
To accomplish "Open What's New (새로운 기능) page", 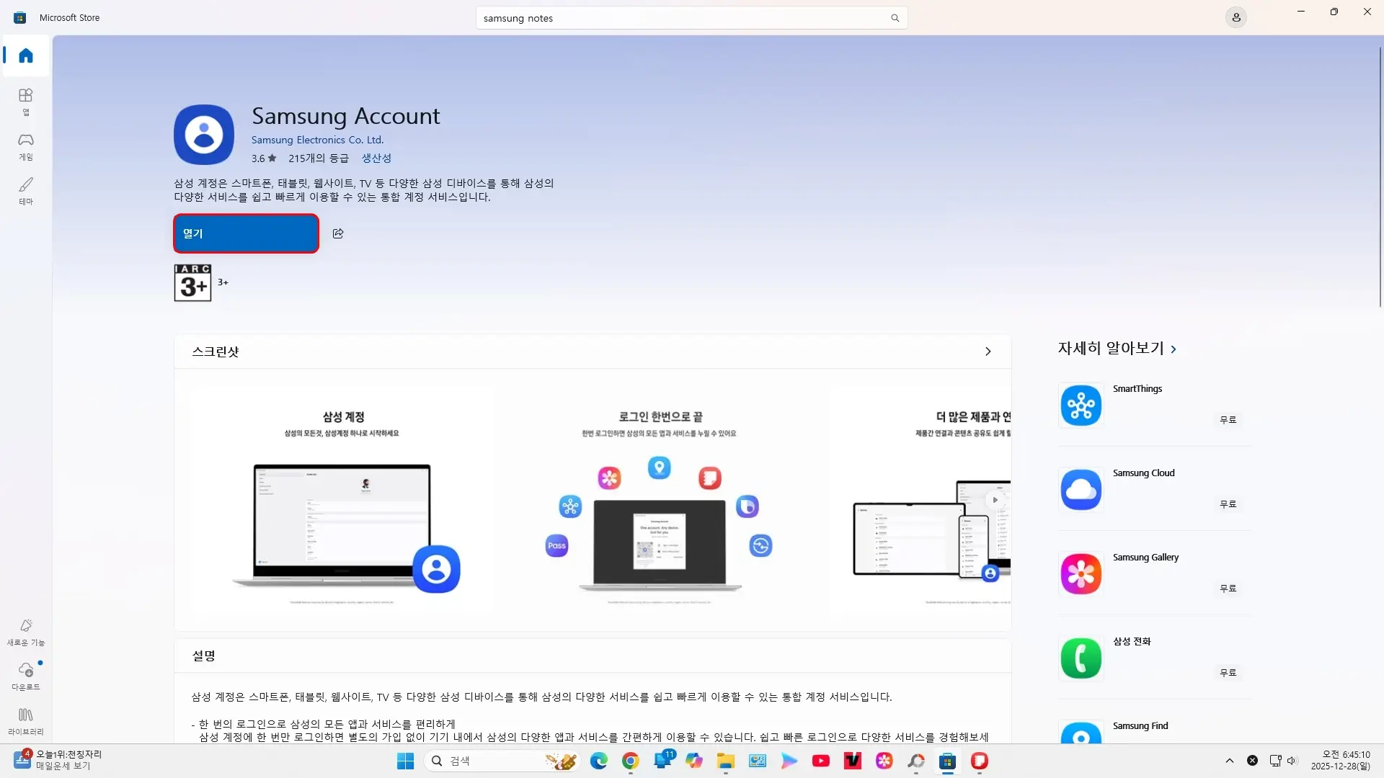I will point(26,631).
